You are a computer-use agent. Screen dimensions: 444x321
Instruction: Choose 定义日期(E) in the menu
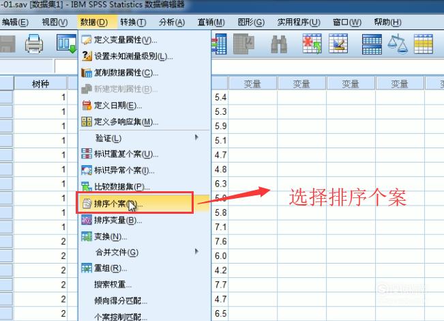(x=145, y=106)
